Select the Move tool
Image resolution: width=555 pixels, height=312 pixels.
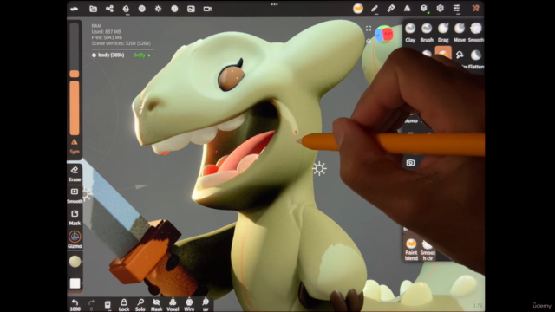(460, 33)
